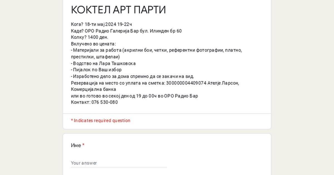Click the "Вклучено во цената:" text

click(93, 44)
